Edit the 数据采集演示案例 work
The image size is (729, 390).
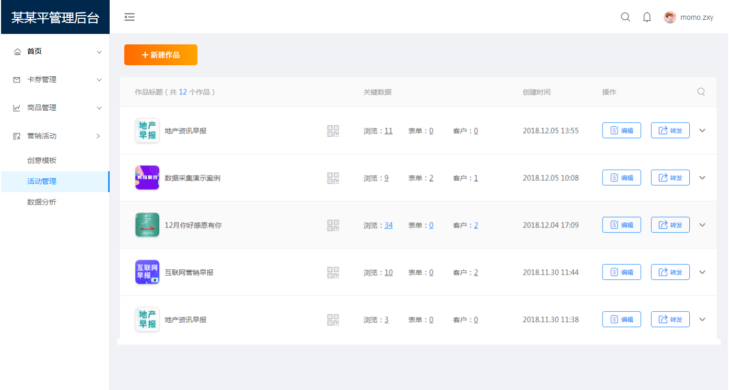click(621, 178)
